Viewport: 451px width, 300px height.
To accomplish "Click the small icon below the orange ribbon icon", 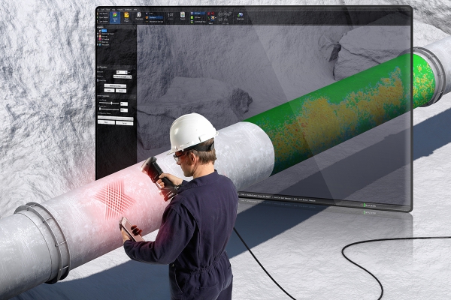I will pos(147,22).
